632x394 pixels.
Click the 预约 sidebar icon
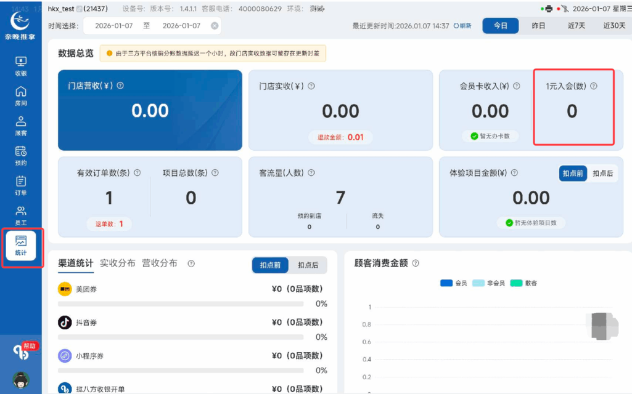[x=21, y=155]
